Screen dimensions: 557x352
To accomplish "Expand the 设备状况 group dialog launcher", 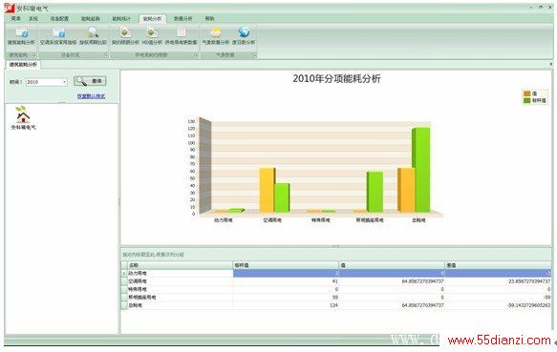I will (x=106, y=55).
